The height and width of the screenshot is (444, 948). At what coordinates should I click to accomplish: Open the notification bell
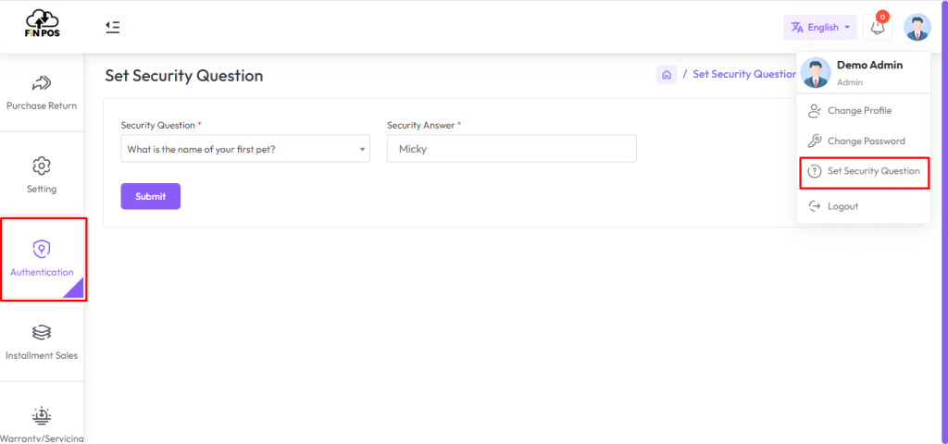click(x=878, y=27)
